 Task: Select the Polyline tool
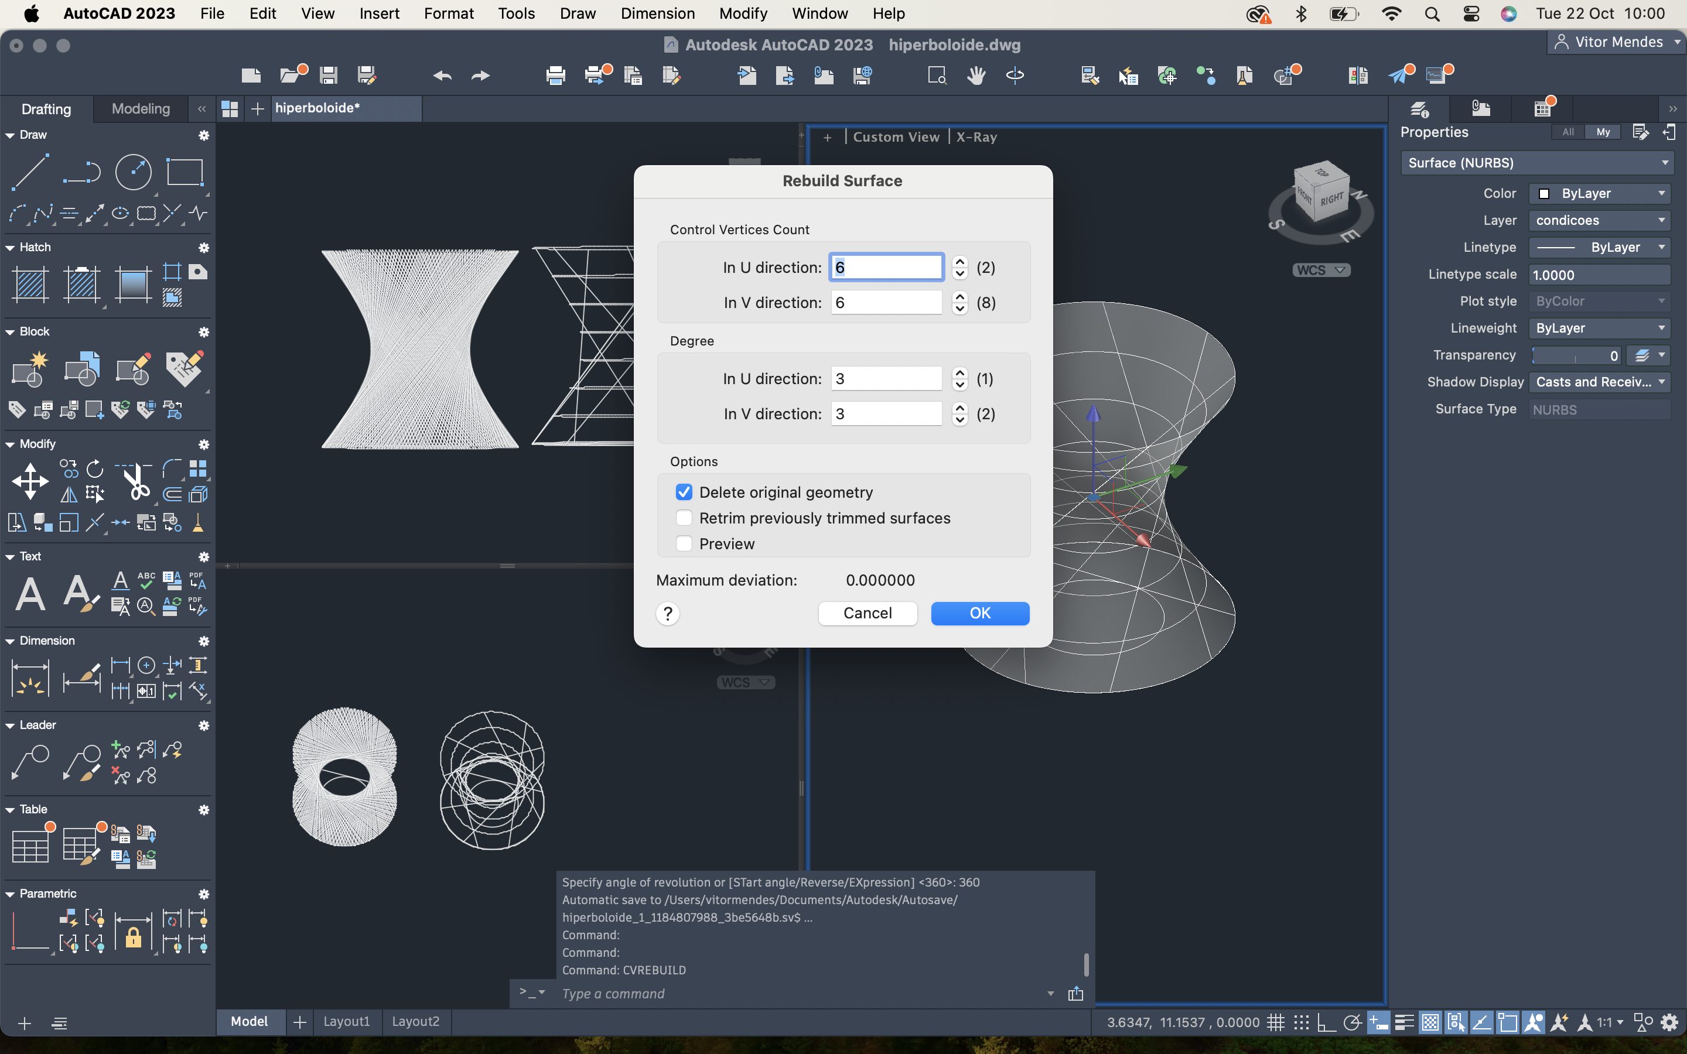point(81,172)
